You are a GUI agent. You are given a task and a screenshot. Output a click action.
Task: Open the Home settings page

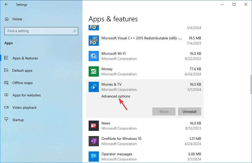(x=17, y=19)
